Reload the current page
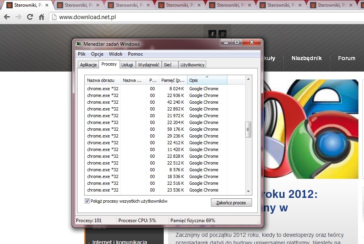This screenshot has width=364, height=244. pos(30,17)
